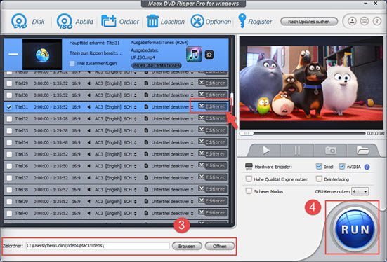
Task: Collapse the title list with the minus icon
Action: pyautogui.click(x=13, y=54)
